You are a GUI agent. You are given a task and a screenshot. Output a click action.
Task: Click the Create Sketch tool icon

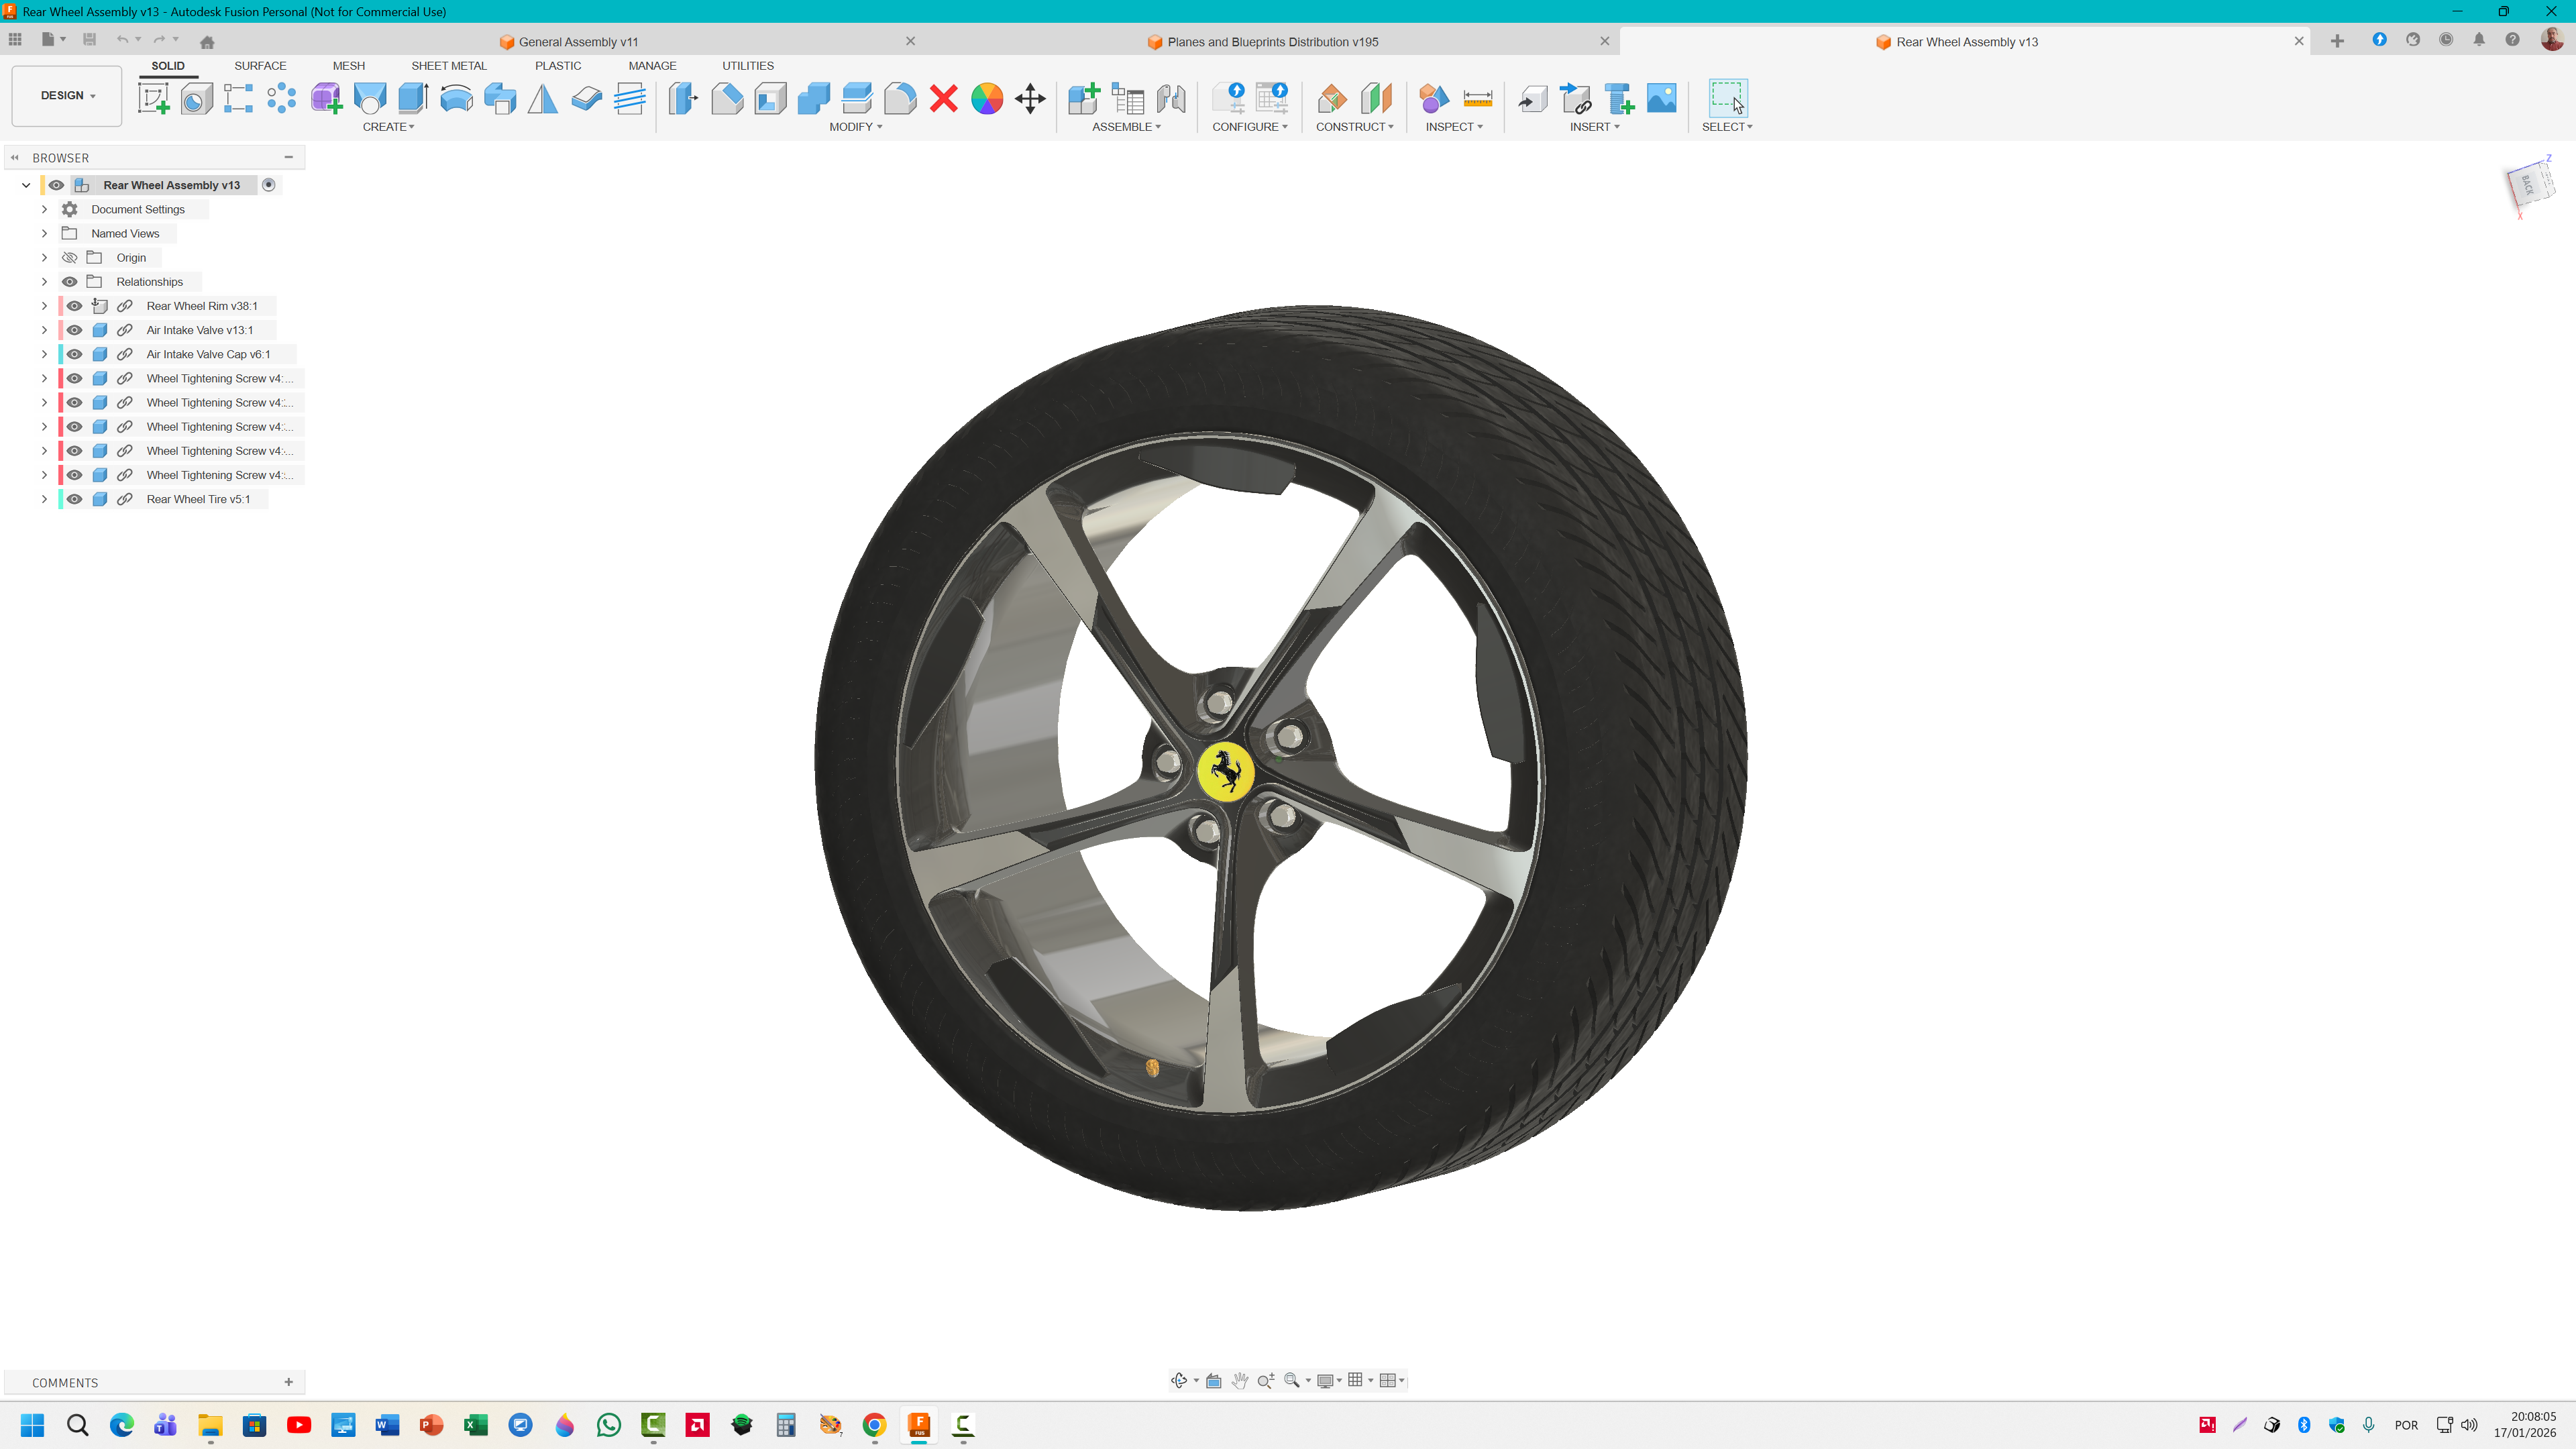[x=153, y=98]
